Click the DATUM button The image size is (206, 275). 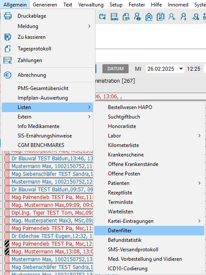pos(116,69)
